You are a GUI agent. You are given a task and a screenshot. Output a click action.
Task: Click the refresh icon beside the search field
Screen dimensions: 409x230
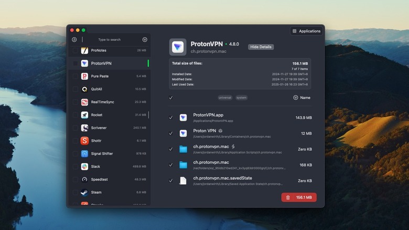coord(74,39)
